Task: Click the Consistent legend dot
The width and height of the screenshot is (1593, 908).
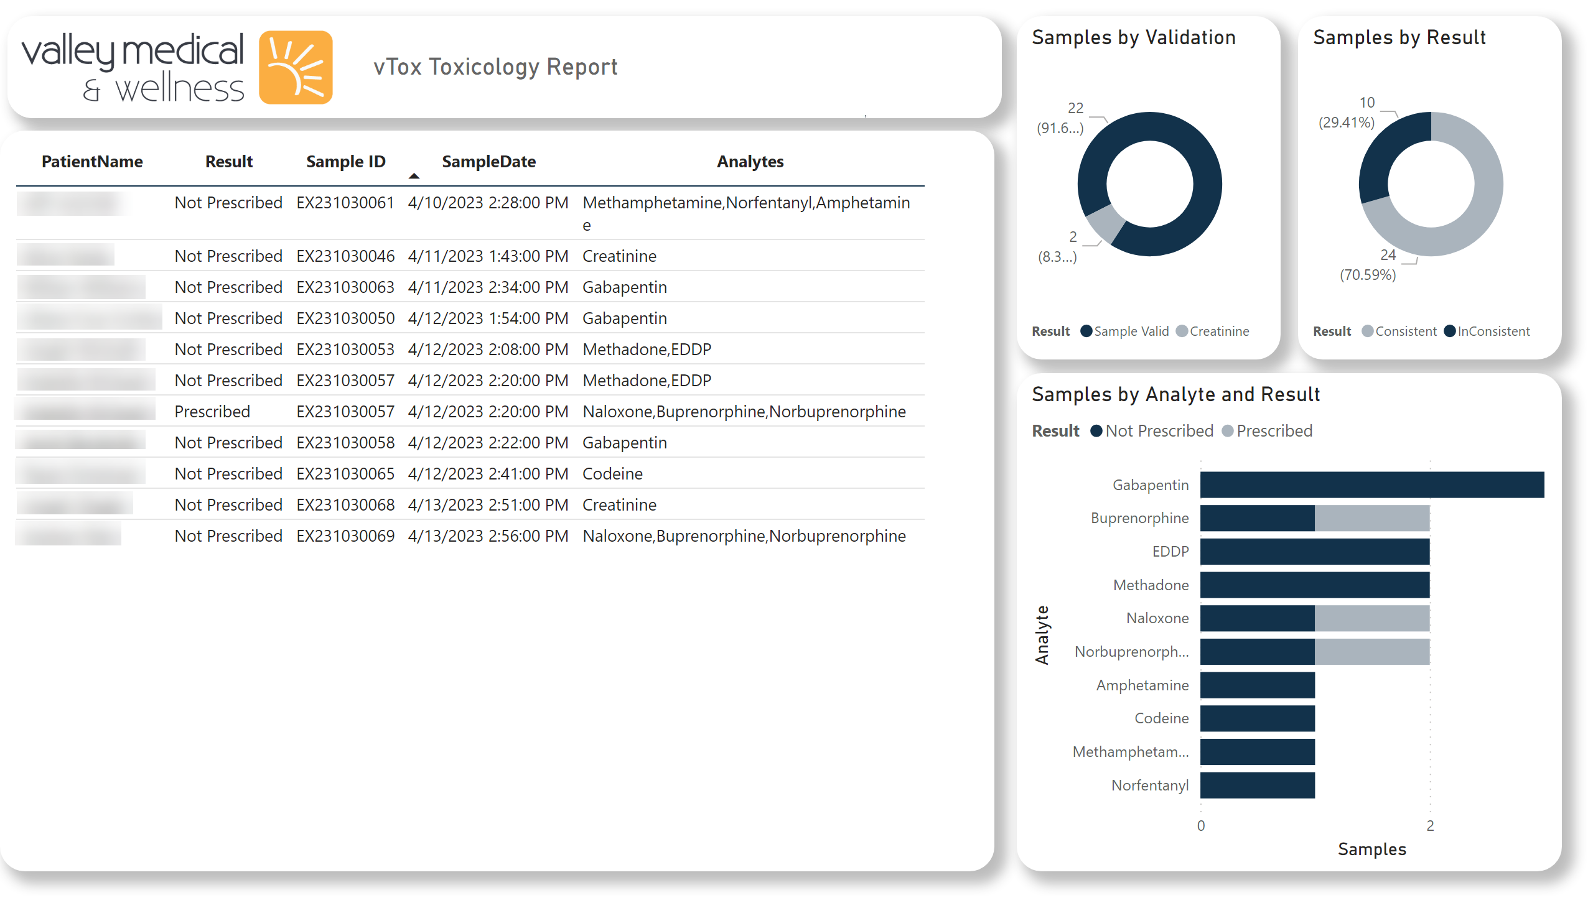Action: [x=1367, y=331]
